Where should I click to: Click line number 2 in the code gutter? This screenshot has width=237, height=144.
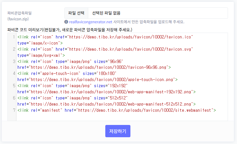[x=14, y=49]
